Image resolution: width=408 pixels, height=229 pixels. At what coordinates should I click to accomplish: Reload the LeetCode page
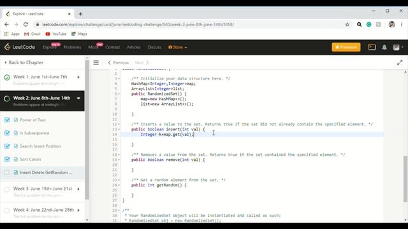pyautogui.click(x=25, y=24)
